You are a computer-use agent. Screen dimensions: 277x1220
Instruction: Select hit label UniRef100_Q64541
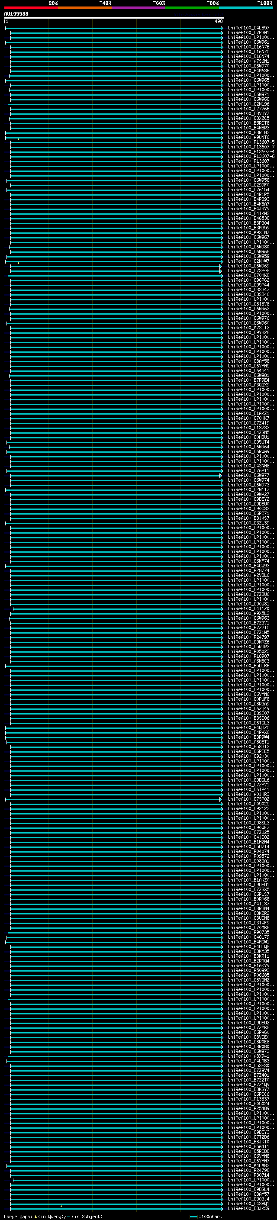click(x=248, y=371)
